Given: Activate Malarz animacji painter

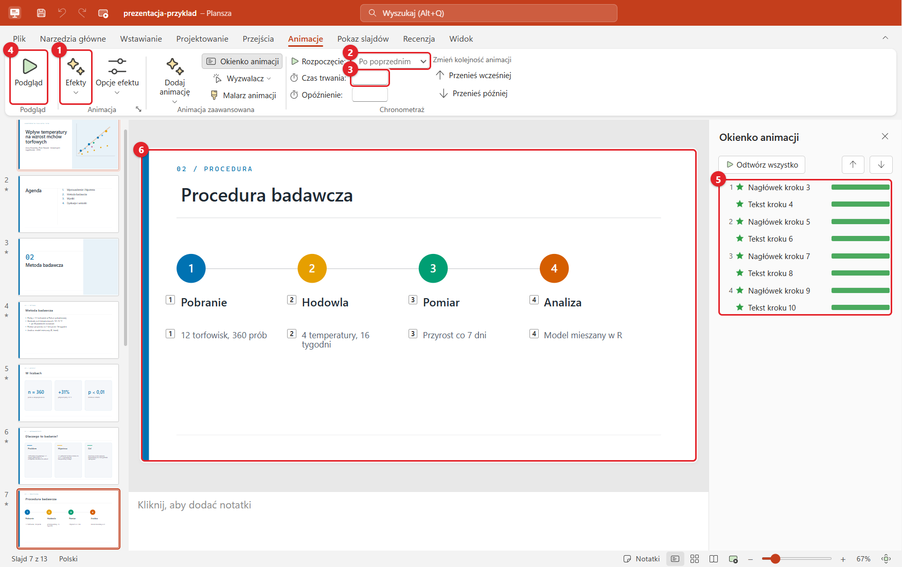Looking at the screenshot, I should 243,96.
